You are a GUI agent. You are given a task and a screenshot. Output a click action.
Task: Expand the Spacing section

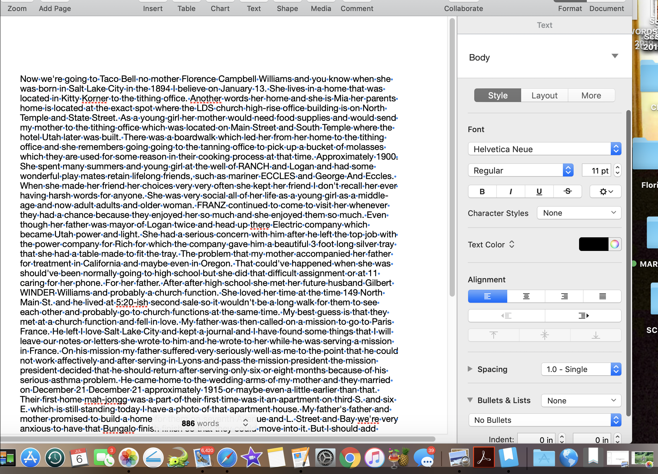click(470, 369)
